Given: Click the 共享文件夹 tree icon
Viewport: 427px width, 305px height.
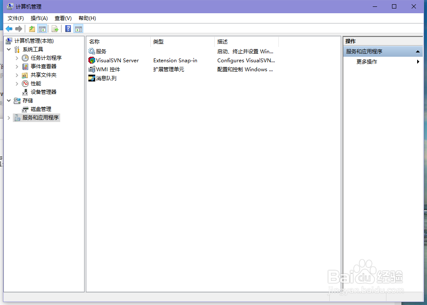Looking at the screenshot, I should point(25,75).
